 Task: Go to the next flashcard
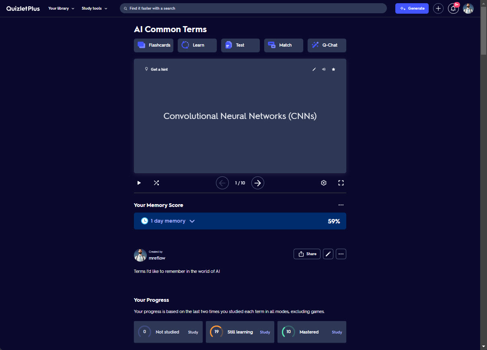click(258, 183)
